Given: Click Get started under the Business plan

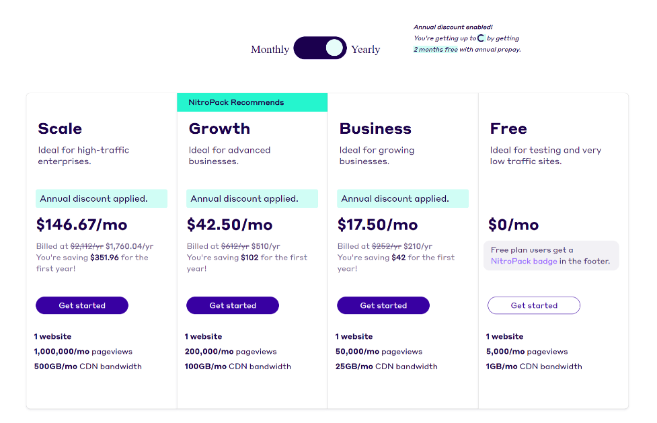Looking at the screenshot, I should click(383, 305).
